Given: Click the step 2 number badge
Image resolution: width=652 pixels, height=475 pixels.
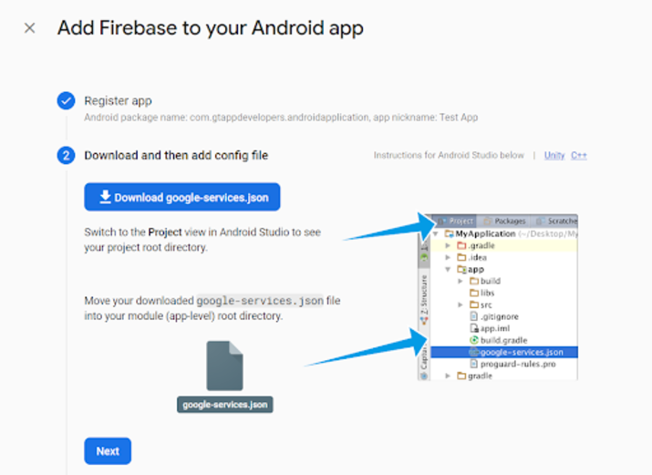Looking at the screenshot, I should point(66,155).
